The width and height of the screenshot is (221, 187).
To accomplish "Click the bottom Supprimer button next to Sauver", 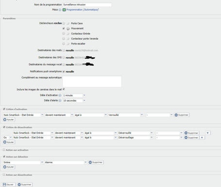I will [x=25, y=185].
